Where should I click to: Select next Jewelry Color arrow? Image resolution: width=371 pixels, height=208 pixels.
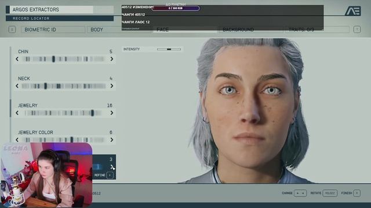click(x=112, y=140)
